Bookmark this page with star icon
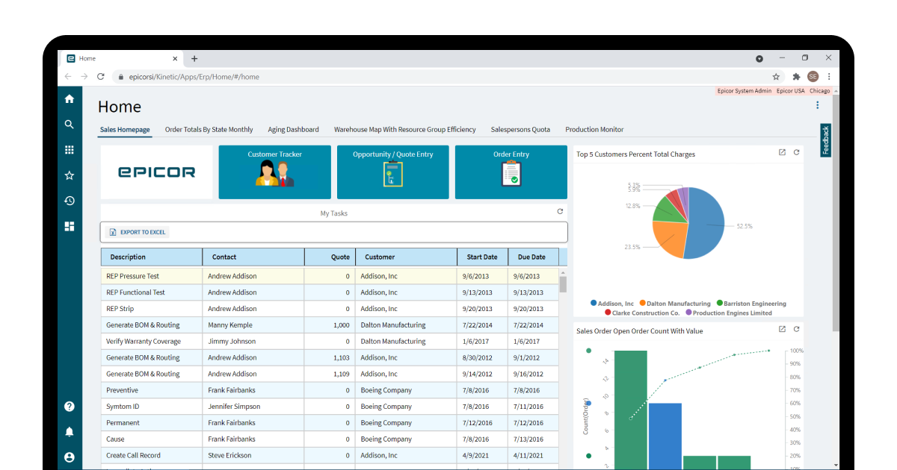This screenshot has width=897, height=470. coord(776,76)
